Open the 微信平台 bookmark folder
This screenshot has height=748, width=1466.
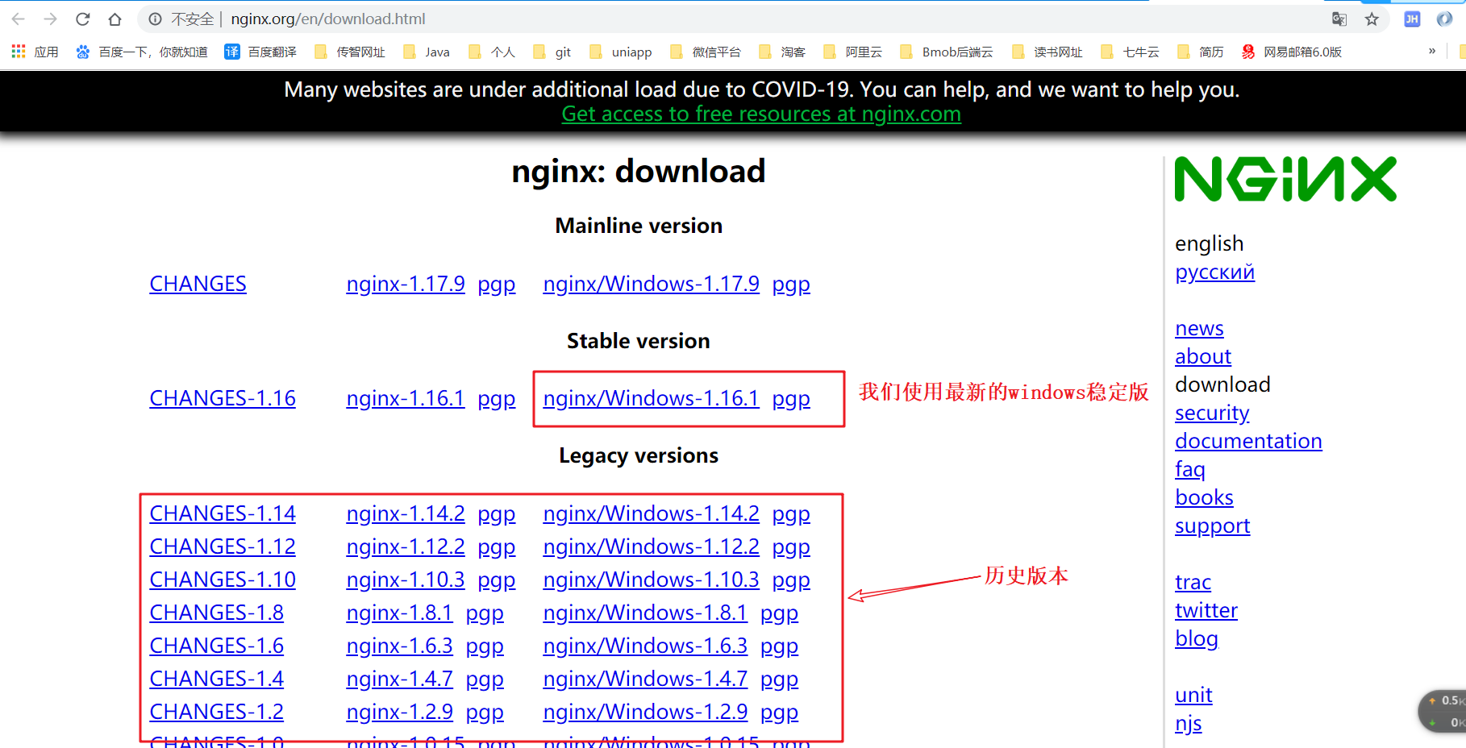pos(706,52)
